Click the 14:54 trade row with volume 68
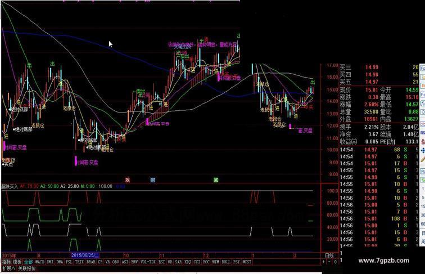The width and height of the screenshot is (425, 274). coord(379,150)
